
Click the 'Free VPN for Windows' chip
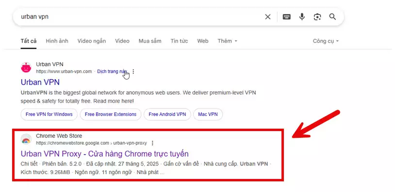pos(49,115)
